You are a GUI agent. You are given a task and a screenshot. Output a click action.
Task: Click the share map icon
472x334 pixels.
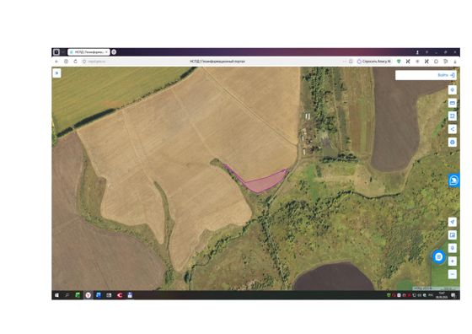pos(452,129)
